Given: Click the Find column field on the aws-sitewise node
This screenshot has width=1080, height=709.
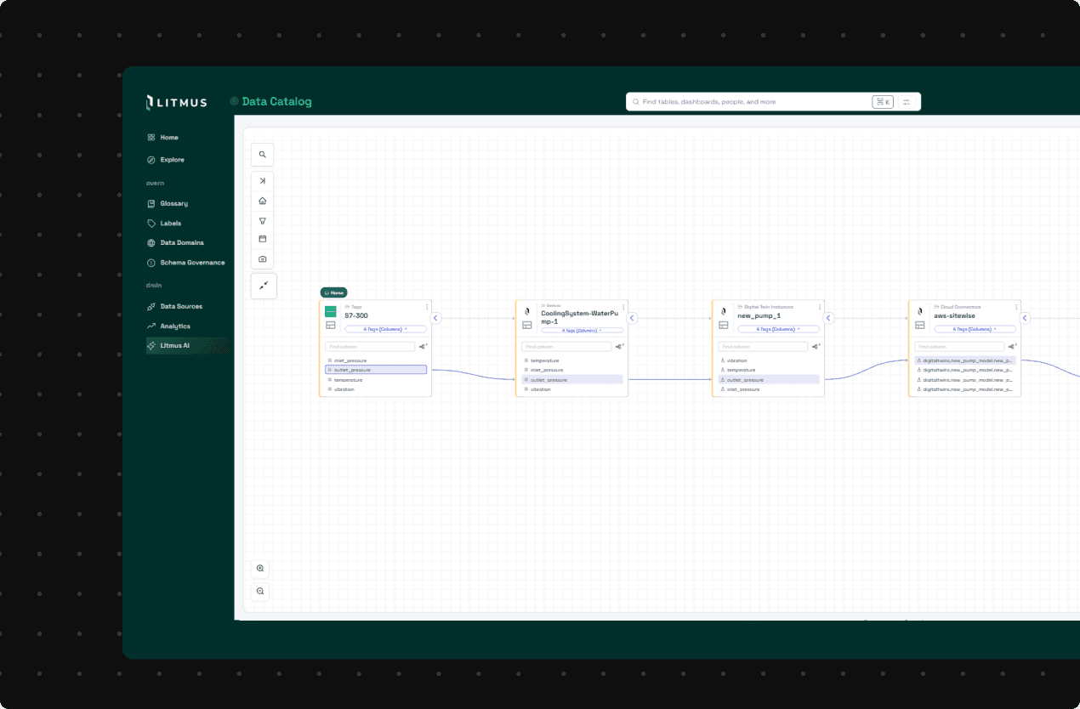Looking at the screenshot, I should pyautogui.click(x=961, y=346).
